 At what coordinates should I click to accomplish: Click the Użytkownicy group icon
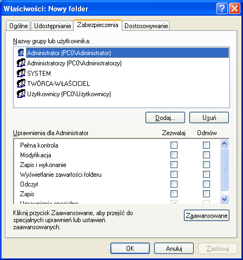pyautogui.click(x=21, y=94)
